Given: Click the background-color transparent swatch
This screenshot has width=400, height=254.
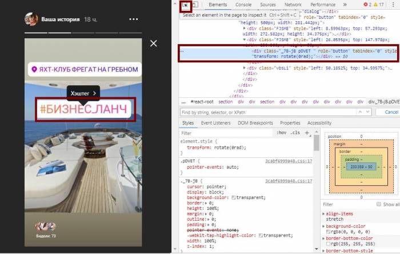Looking at the screenshot, I should coord(234,197).
